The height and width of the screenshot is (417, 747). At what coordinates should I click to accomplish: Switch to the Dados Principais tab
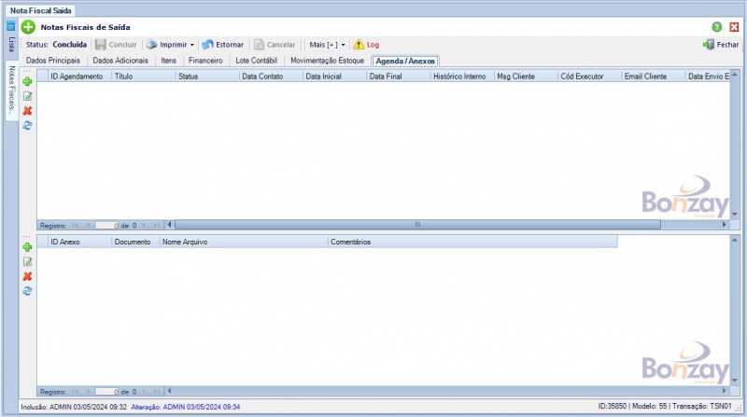pos(54,60)
